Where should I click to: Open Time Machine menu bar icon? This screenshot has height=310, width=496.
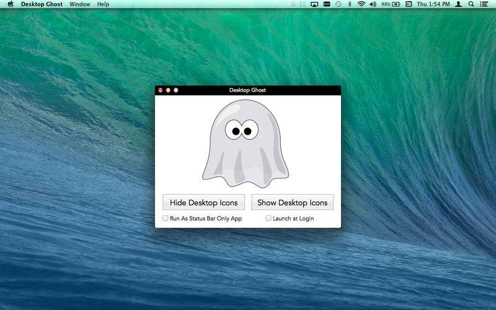(338, 4)
